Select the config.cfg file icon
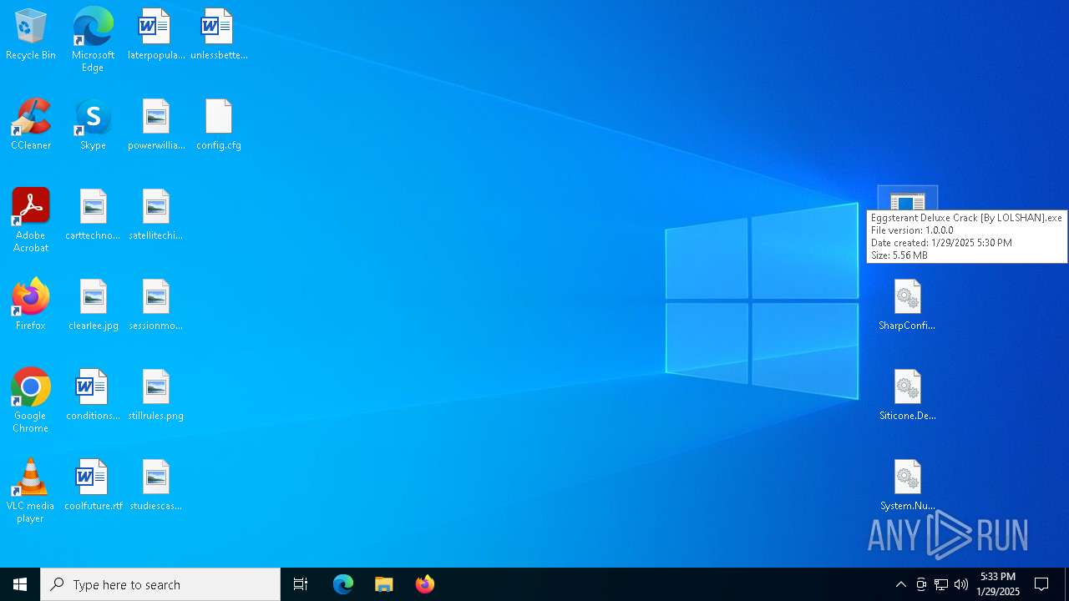 point(219,124)
